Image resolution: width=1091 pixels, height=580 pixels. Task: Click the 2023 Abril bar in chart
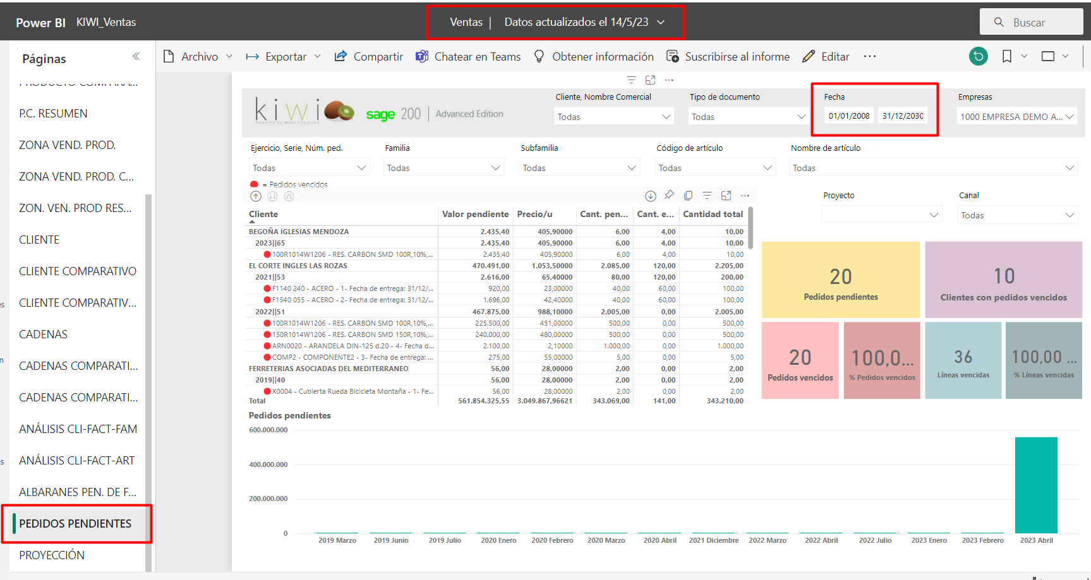[1036, 485]
